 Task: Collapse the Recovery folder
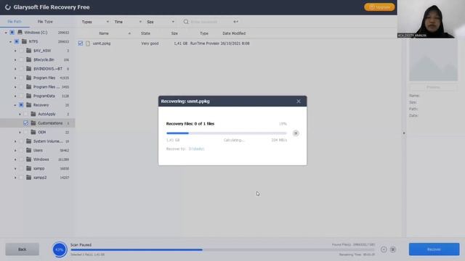(15, 105)
